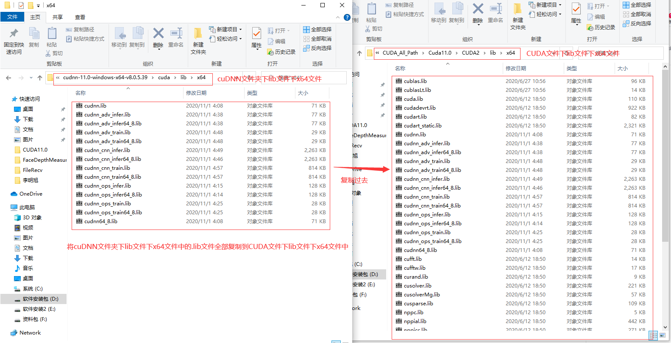Click Cut (剪切) in left window clipboard group

54,53
